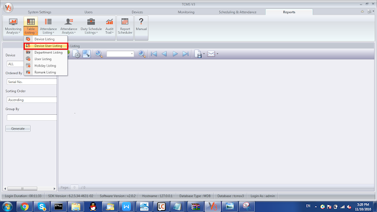Go to the first report page

coord(154,54)
